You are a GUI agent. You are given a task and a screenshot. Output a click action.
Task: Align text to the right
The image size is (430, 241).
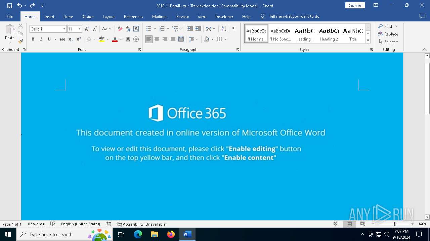(x=165, y=39)
